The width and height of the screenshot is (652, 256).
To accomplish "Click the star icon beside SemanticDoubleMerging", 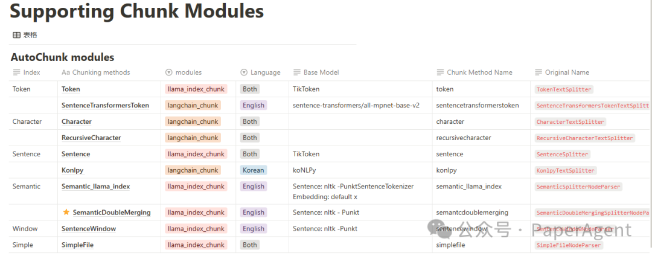I will click(66, 212).
